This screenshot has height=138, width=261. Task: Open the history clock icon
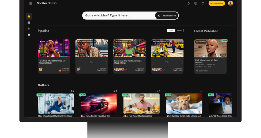tap(196, 3)
